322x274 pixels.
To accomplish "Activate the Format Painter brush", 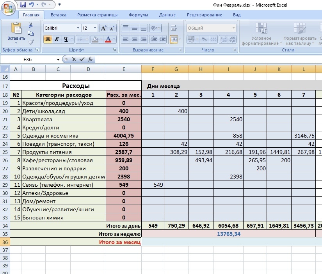I will (31, 42).
